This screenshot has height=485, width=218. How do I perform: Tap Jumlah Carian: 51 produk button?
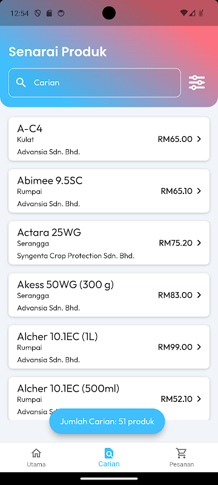[107, 421]
